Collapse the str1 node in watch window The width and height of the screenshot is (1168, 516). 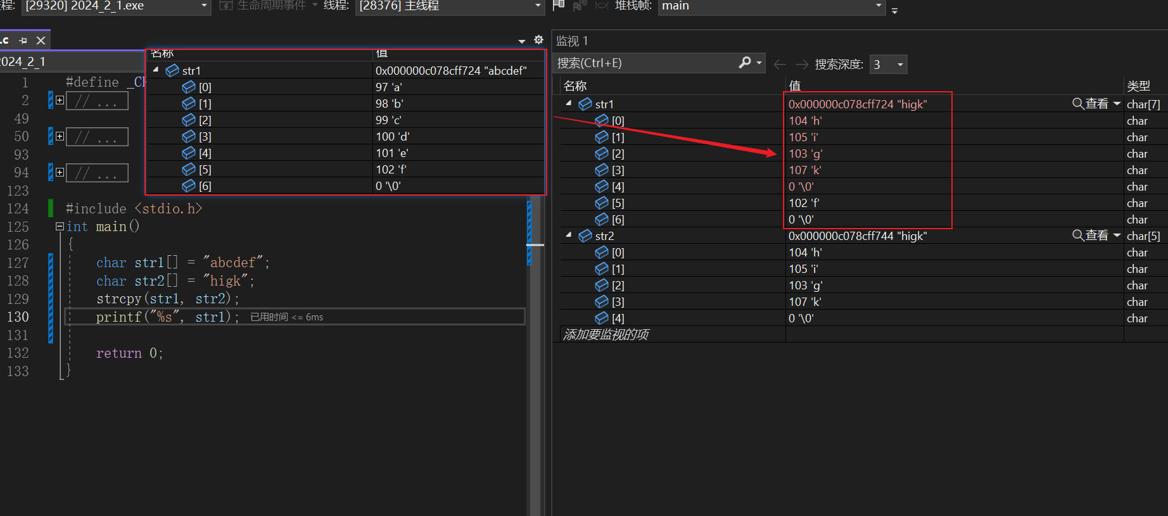point(568,103)
